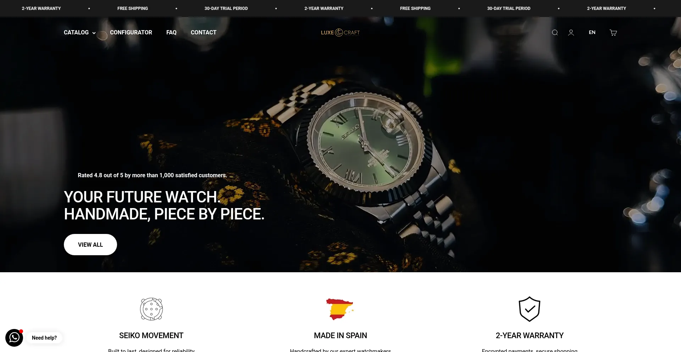Open the search magnifier icon

coord(555,33)
